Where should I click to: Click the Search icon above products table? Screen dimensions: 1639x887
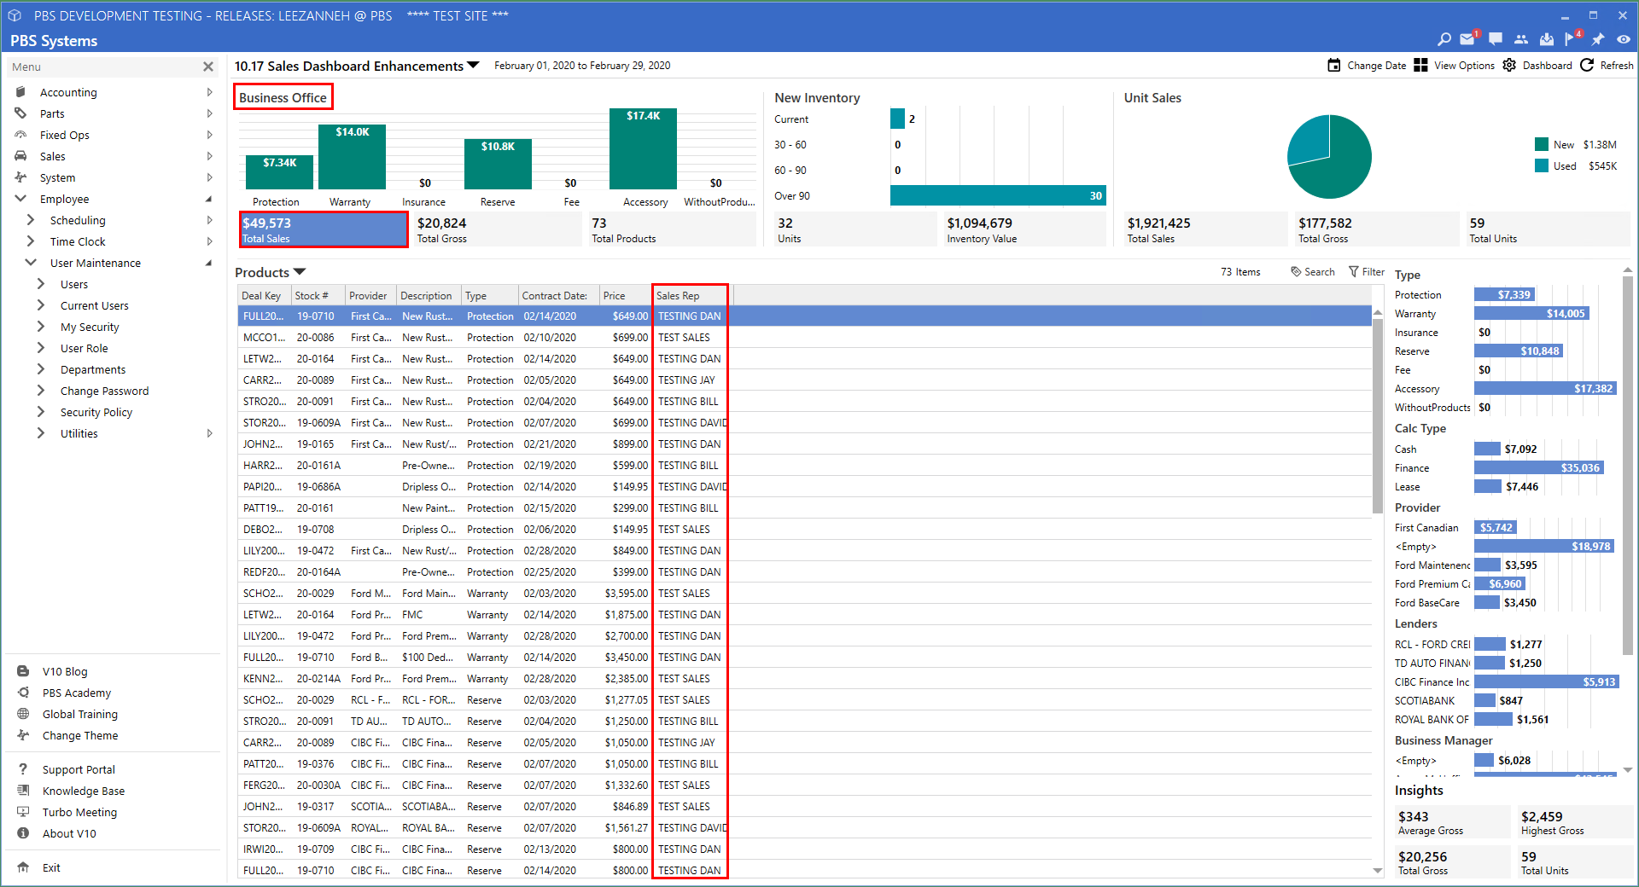pyautogui.click(x=1296, y=272)
